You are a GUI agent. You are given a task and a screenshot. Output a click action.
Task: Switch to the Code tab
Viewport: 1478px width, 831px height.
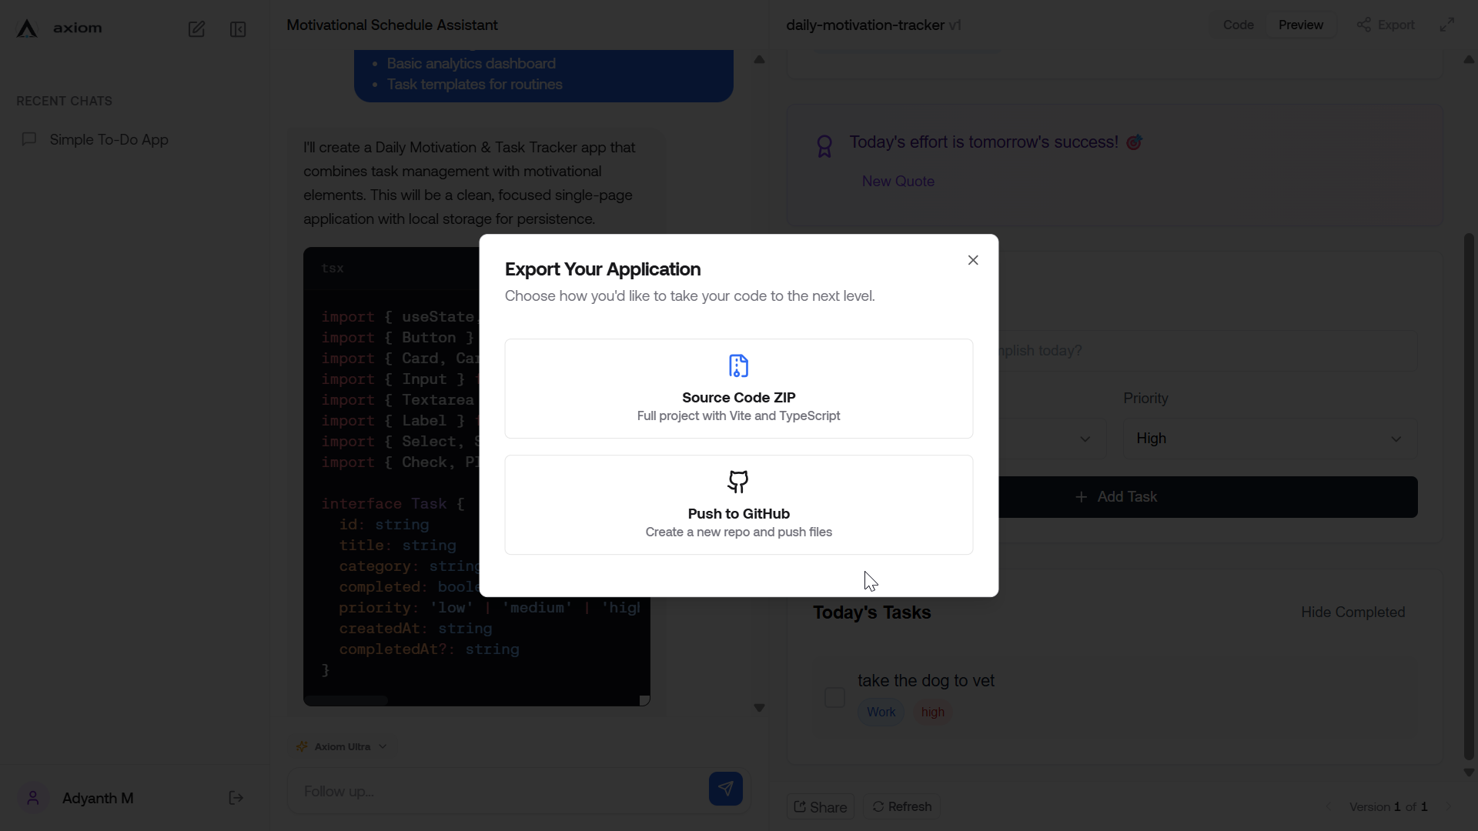pyautogui.click(x=1239, y=24)
